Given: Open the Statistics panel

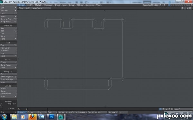Looking at the screenshot, I should [x=92, y=112].
